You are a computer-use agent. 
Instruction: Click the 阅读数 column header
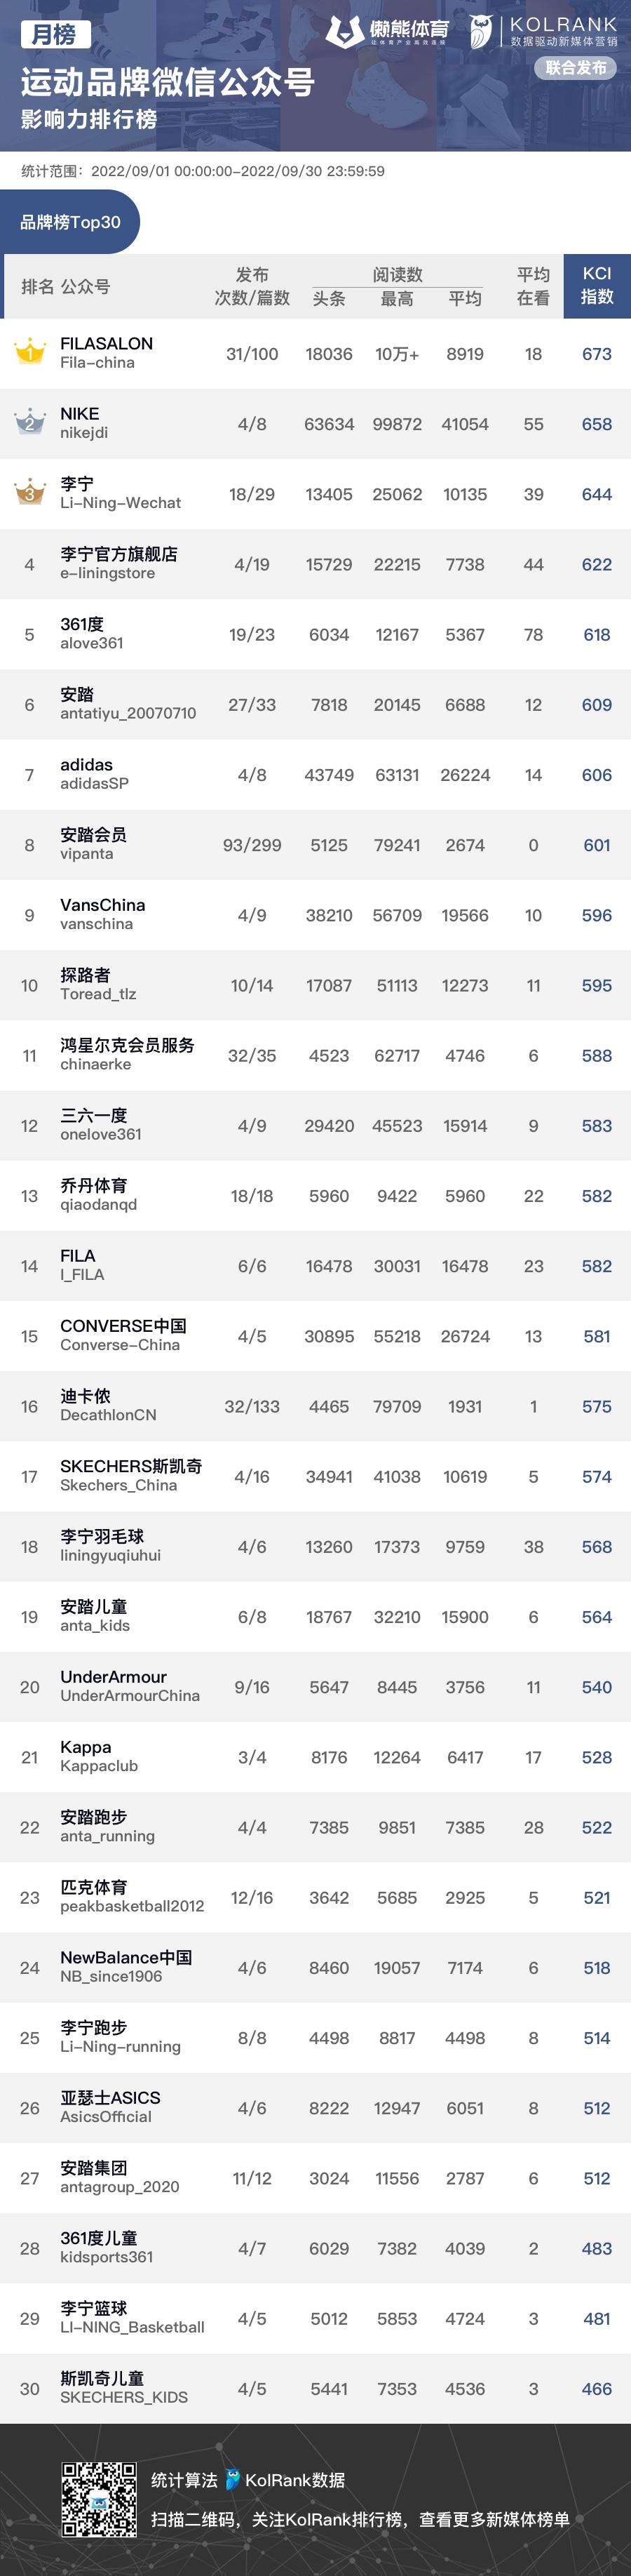click(398, 274)
